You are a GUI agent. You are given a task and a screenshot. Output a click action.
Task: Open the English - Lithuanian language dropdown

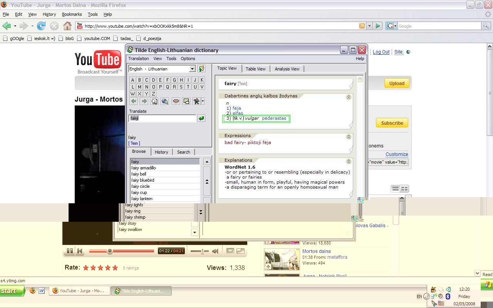192,69
